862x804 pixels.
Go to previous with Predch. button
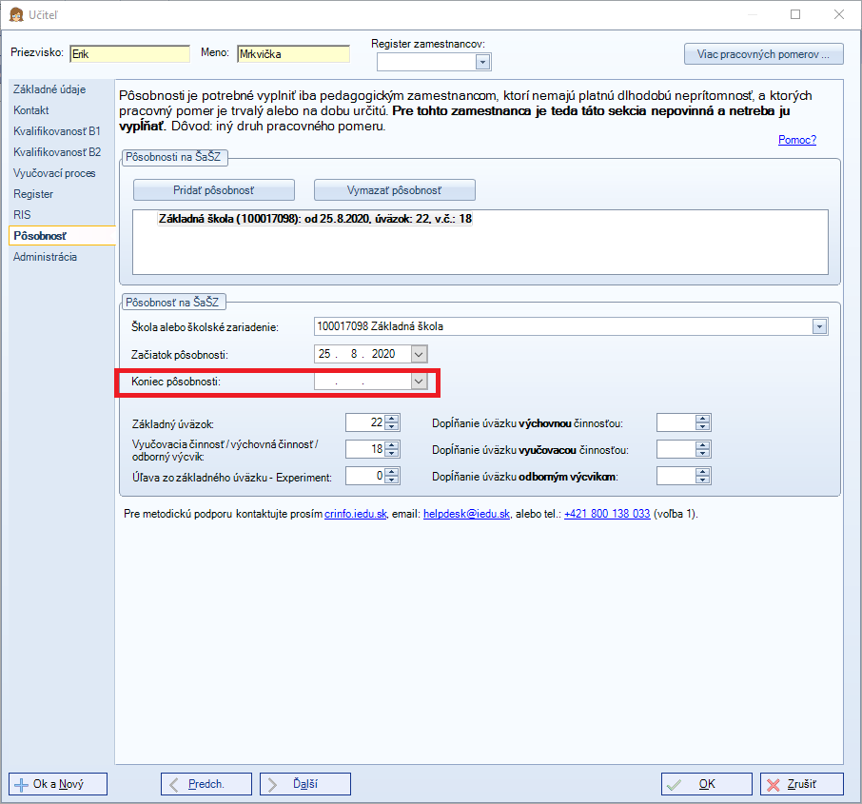coord(206,784)
